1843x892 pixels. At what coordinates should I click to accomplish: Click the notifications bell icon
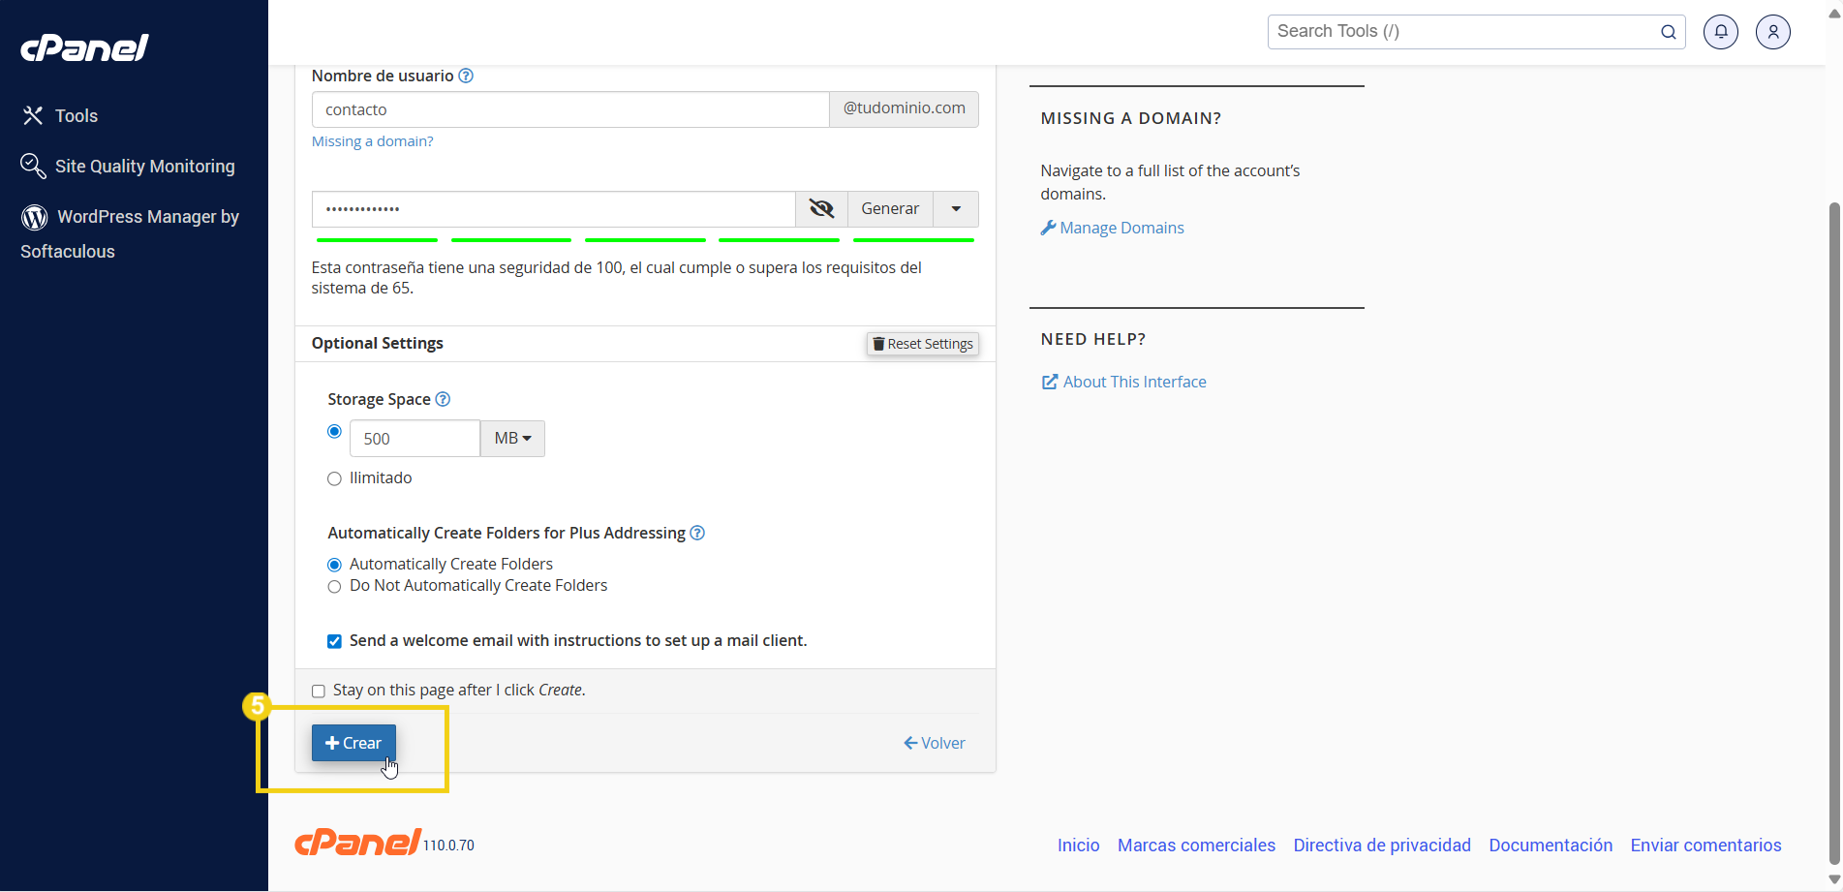coord(1720,32)
